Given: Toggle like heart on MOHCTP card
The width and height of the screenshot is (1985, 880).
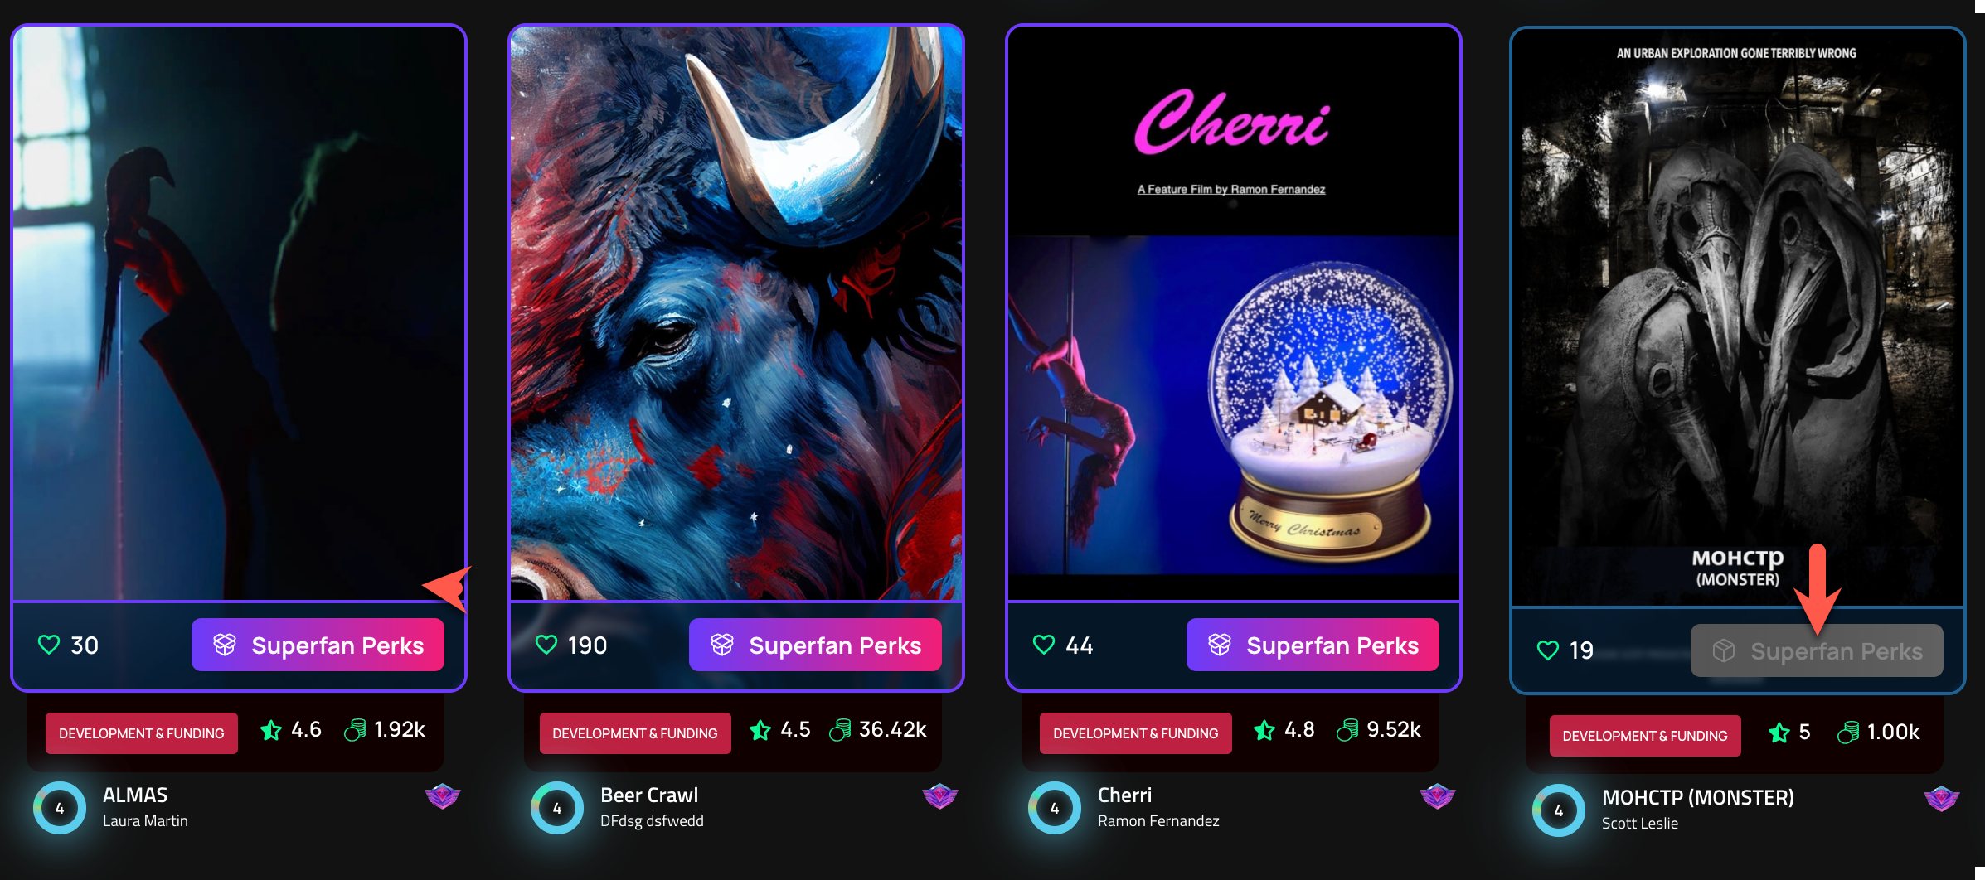Looking at the screenshot, I should [x=1548, y=650].
